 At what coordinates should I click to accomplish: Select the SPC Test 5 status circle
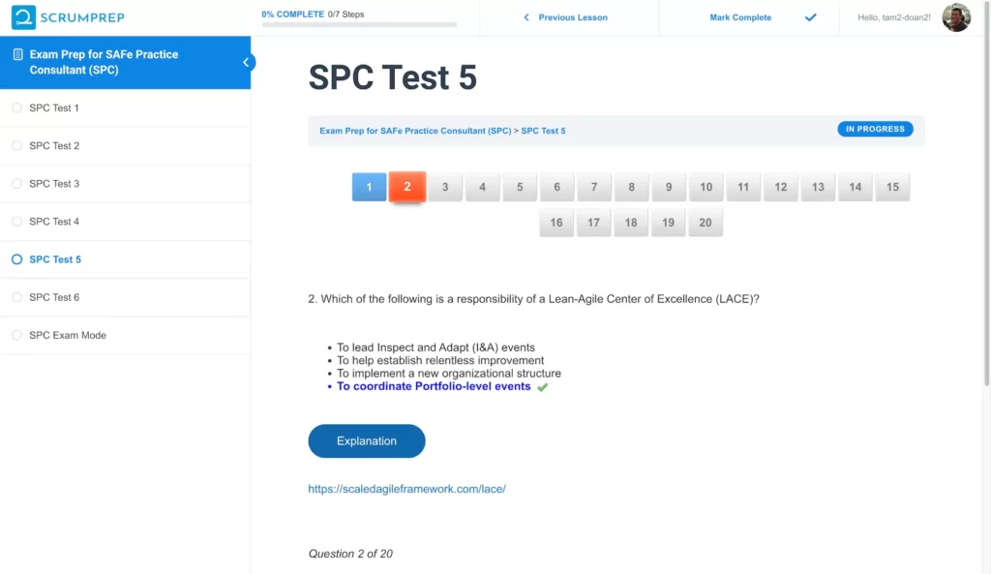click(x=16, y=258)
